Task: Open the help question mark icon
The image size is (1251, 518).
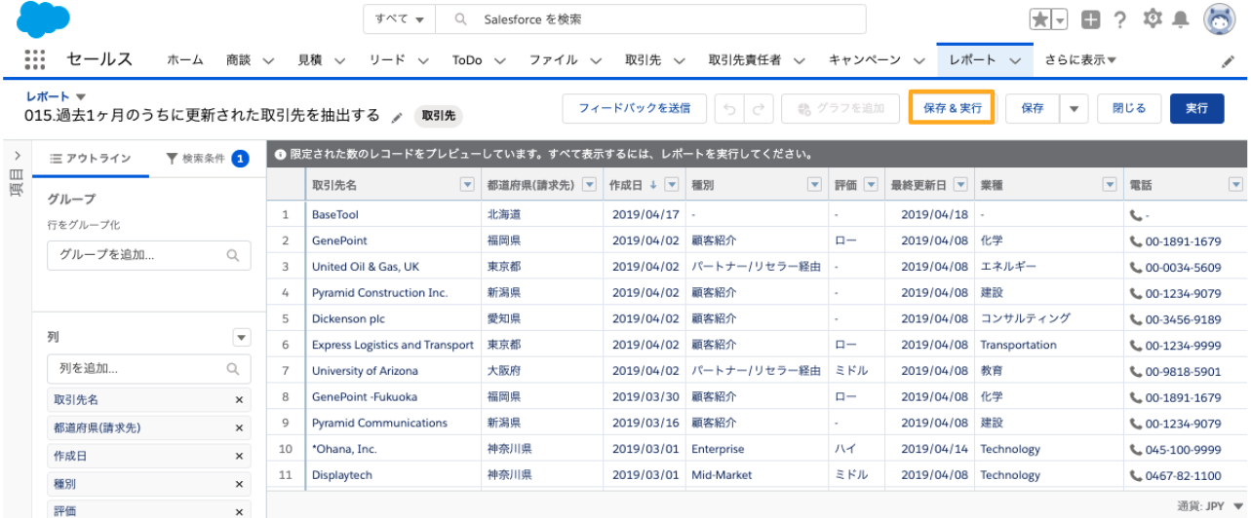Action: pos(1120,20)
